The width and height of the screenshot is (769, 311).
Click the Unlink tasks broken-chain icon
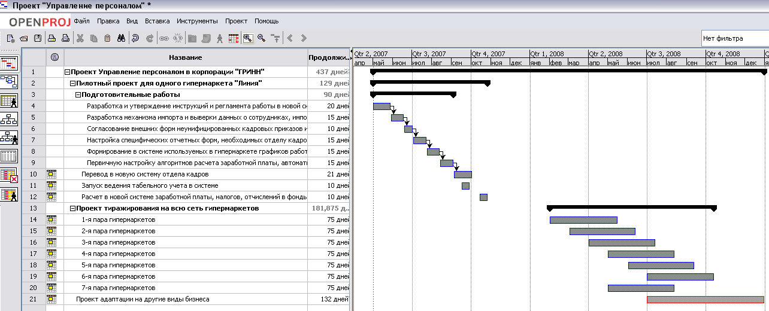pos(178,38)
